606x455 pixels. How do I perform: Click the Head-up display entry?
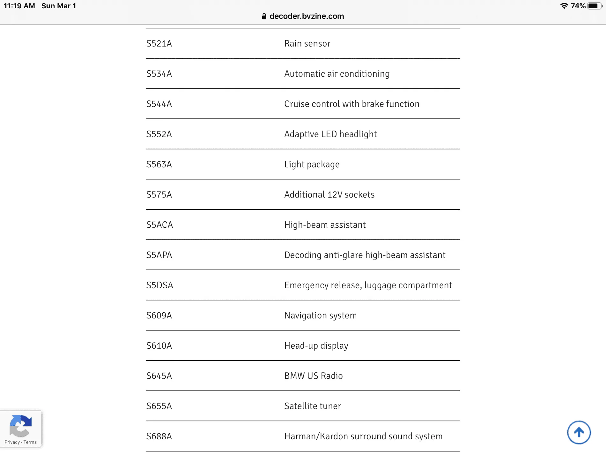point(316,346)
